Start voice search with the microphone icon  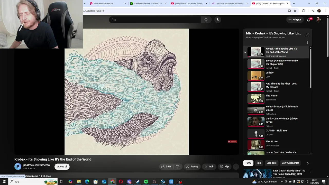point(218,20)
